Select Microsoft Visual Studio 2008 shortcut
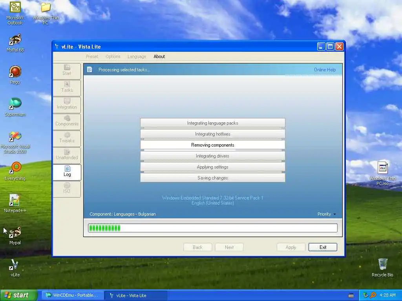This screenshot has width=402, height=301. [x=15, y=142]
